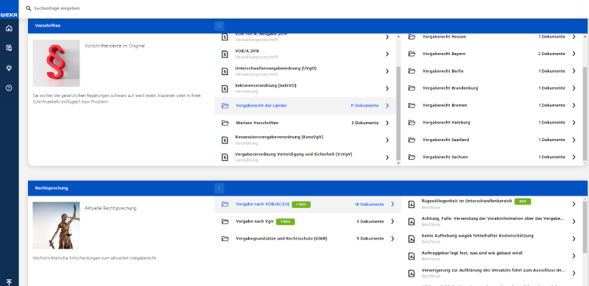Click the WEKA logo
This screenshot has width=589, height=286.
tap(9, 15)
